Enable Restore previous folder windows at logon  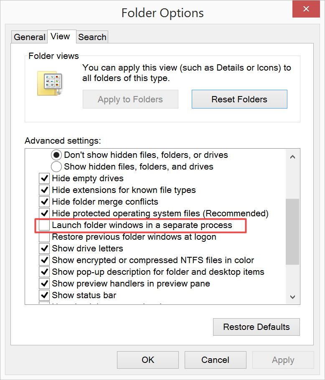(x=44, y=237)
